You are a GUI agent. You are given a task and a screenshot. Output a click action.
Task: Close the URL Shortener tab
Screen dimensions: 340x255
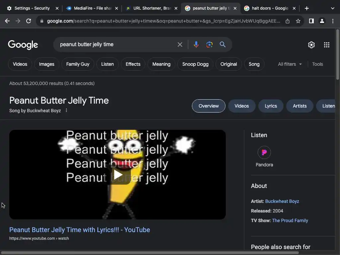click(x=176, y=8)
